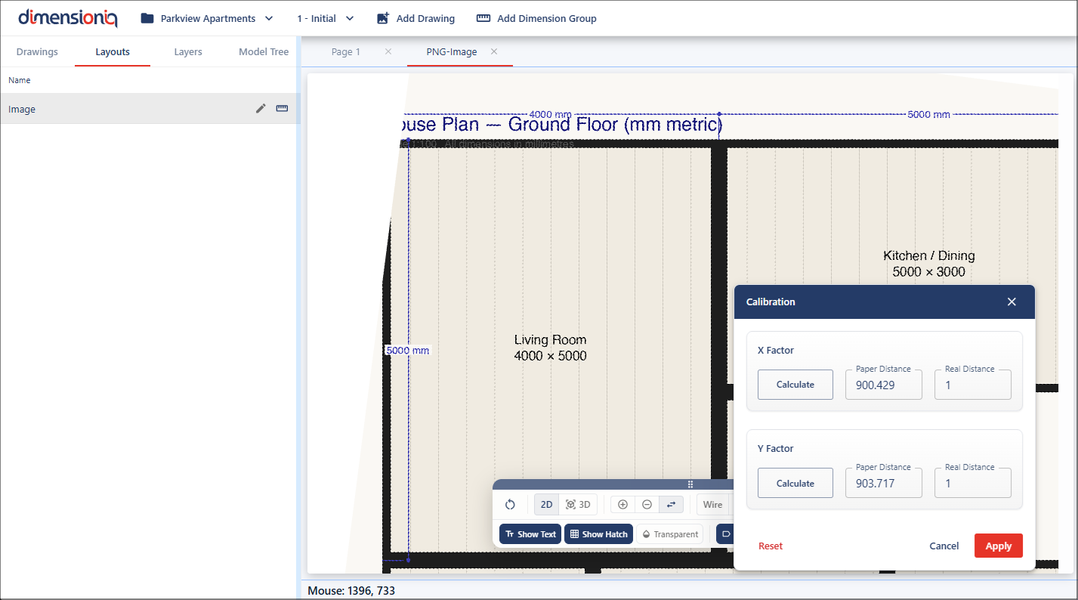This screenshot has height=600, width=1078.
Task: Close the Calibration dialog with X
Action: 1012,302
